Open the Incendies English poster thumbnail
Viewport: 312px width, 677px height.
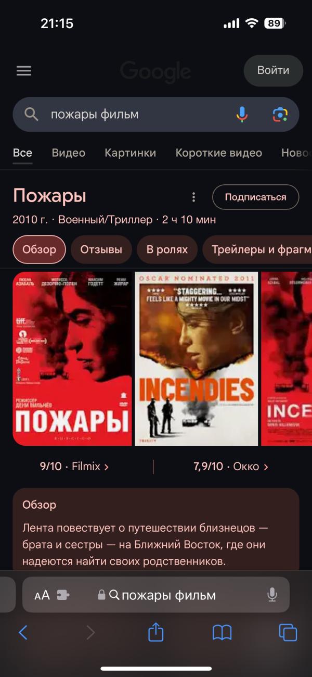(x=197, y=359)
